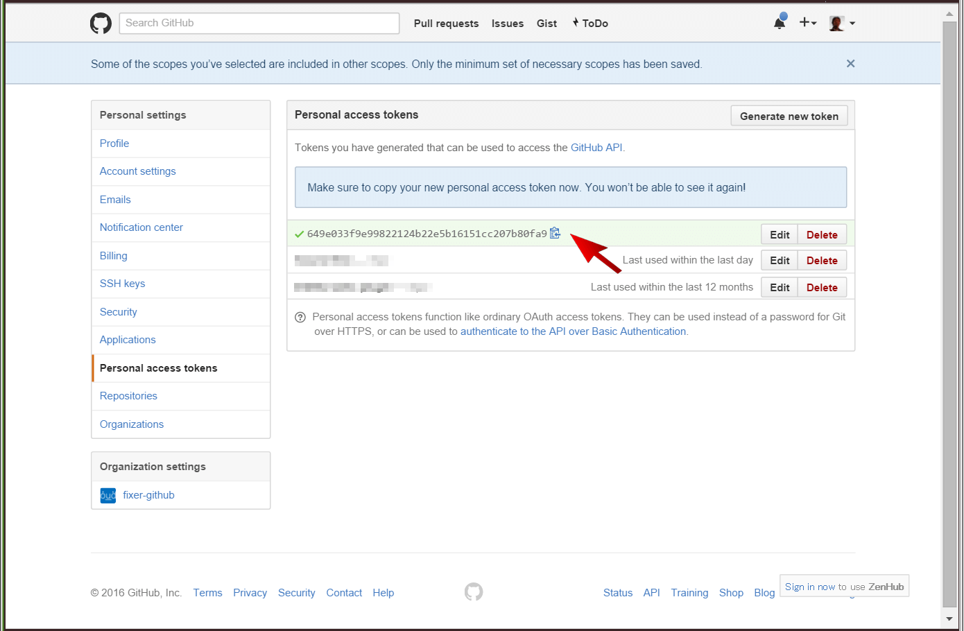Click the green checkmark beside the new token
The width and height of the screenshot is (964, 631).
click(x=299, y=234)
